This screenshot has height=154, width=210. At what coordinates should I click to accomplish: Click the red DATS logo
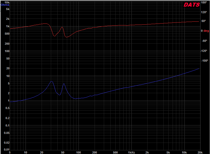click(x=192, y=5)
